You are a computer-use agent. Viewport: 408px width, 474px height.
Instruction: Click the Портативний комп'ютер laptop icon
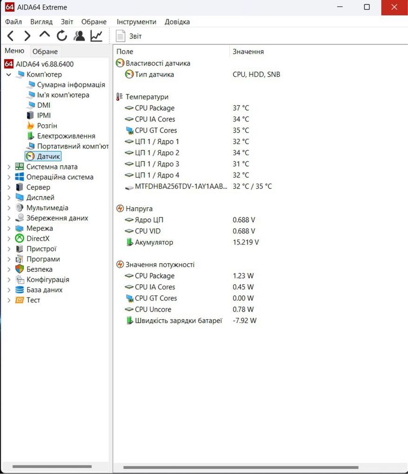[30, 146]
